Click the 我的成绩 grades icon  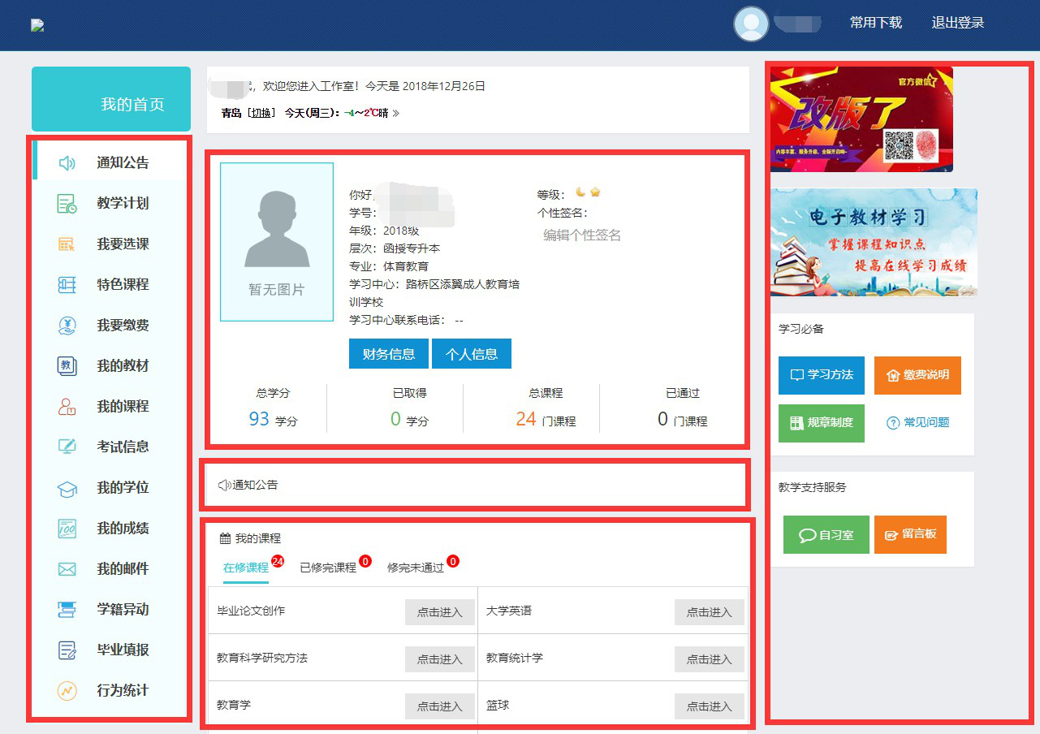[x=67, y=529]
